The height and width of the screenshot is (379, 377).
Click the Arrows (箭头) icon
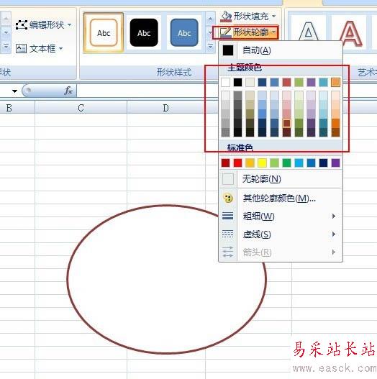(227, 252)
